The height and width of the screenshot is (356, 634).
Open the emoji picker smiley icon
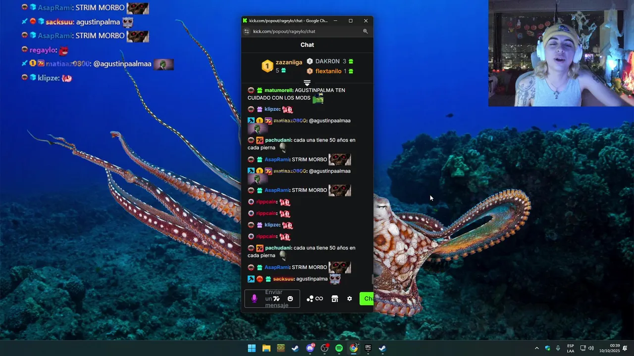tap(290, 299)
